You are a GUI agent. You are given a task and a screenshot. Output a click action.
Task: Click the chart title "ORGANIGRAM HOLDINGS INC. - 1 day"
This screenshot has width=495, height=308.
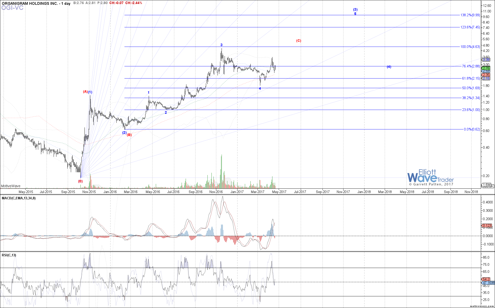coord(36,3)
